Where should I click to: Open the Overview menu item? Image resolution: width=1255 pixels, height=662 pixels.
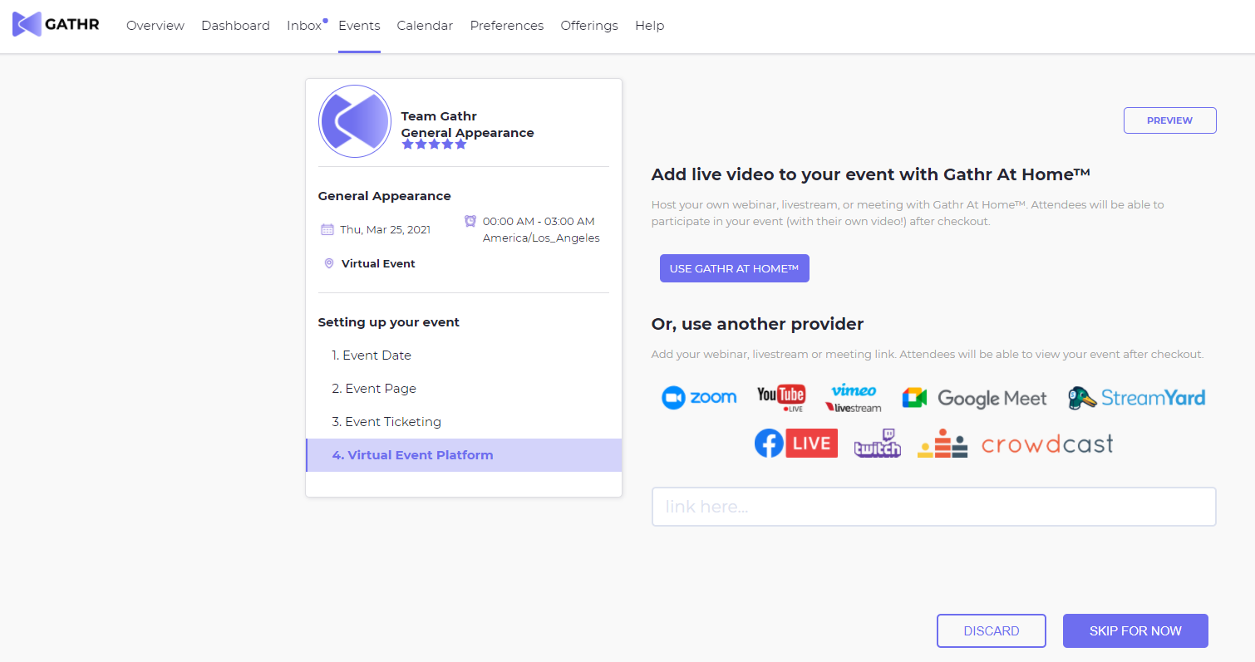click(155, 26)
